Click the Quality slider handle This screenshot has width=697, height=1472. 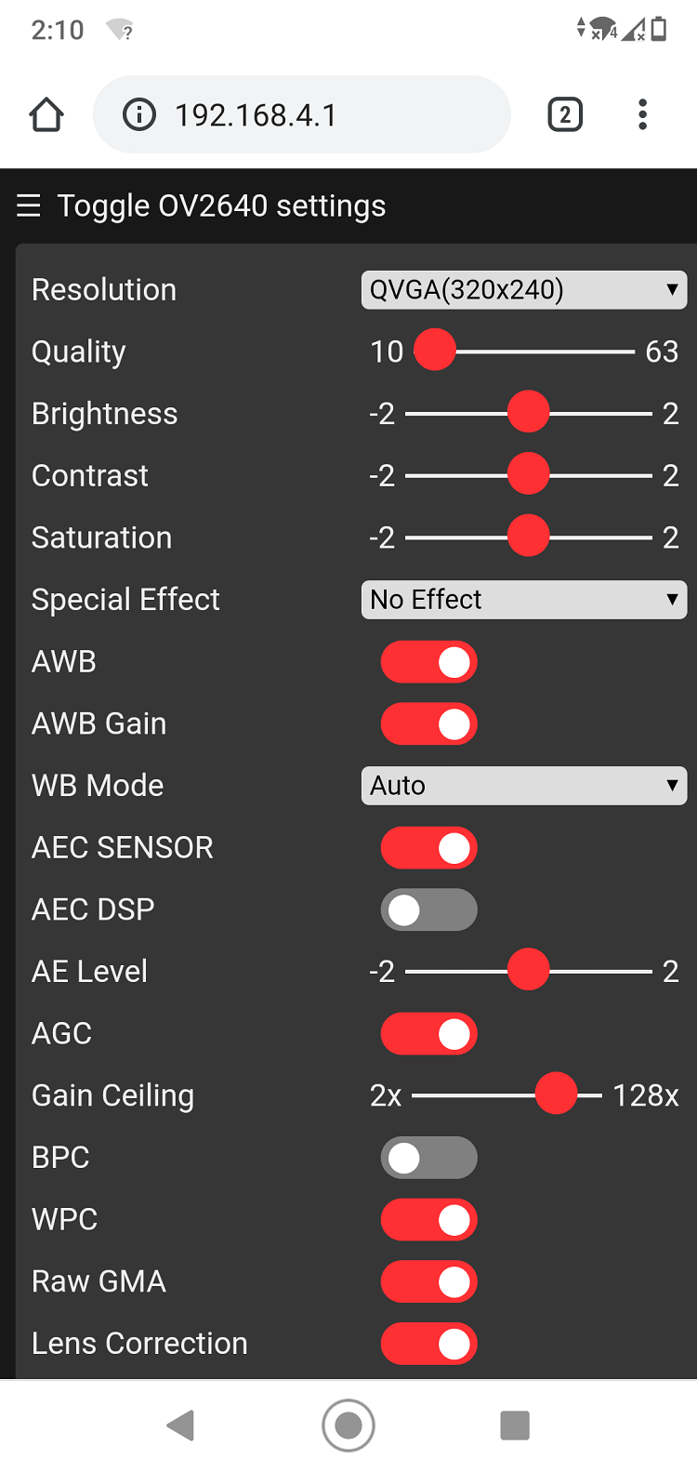(x=435, y=351)
